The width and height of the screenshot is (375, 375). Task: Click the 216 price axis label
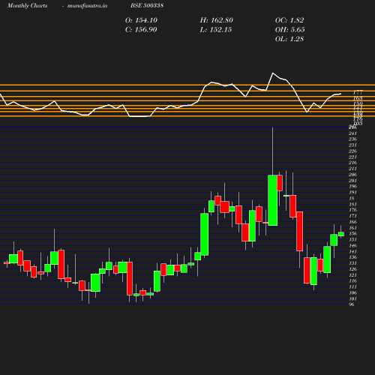tap(352, 163)
